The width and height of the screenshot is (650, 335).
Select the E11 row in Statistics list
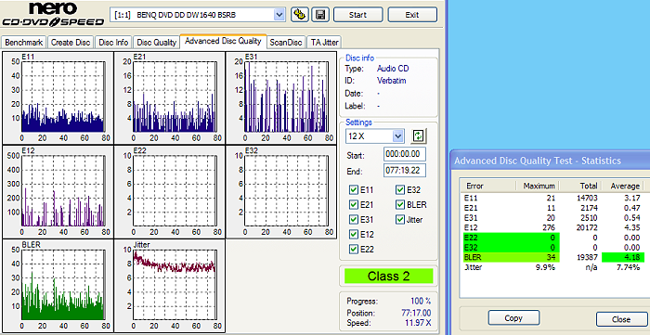click(553, 198)
